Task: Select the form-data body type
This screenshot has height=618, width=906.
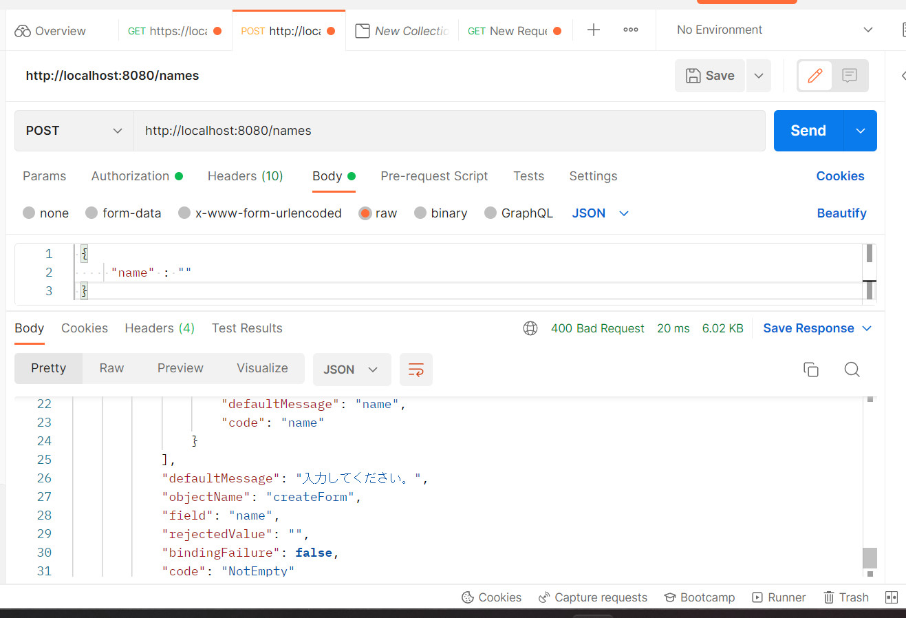Action: [123, 213]
